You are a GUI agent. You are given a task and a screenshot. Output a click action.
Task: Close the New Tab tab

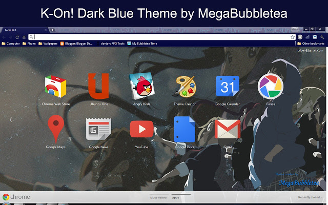(46, 30)
